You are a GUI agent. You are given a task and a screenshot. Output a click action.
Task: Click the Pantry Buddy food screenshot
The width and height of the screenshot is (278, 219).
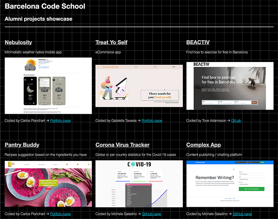(x=48, y=184)
